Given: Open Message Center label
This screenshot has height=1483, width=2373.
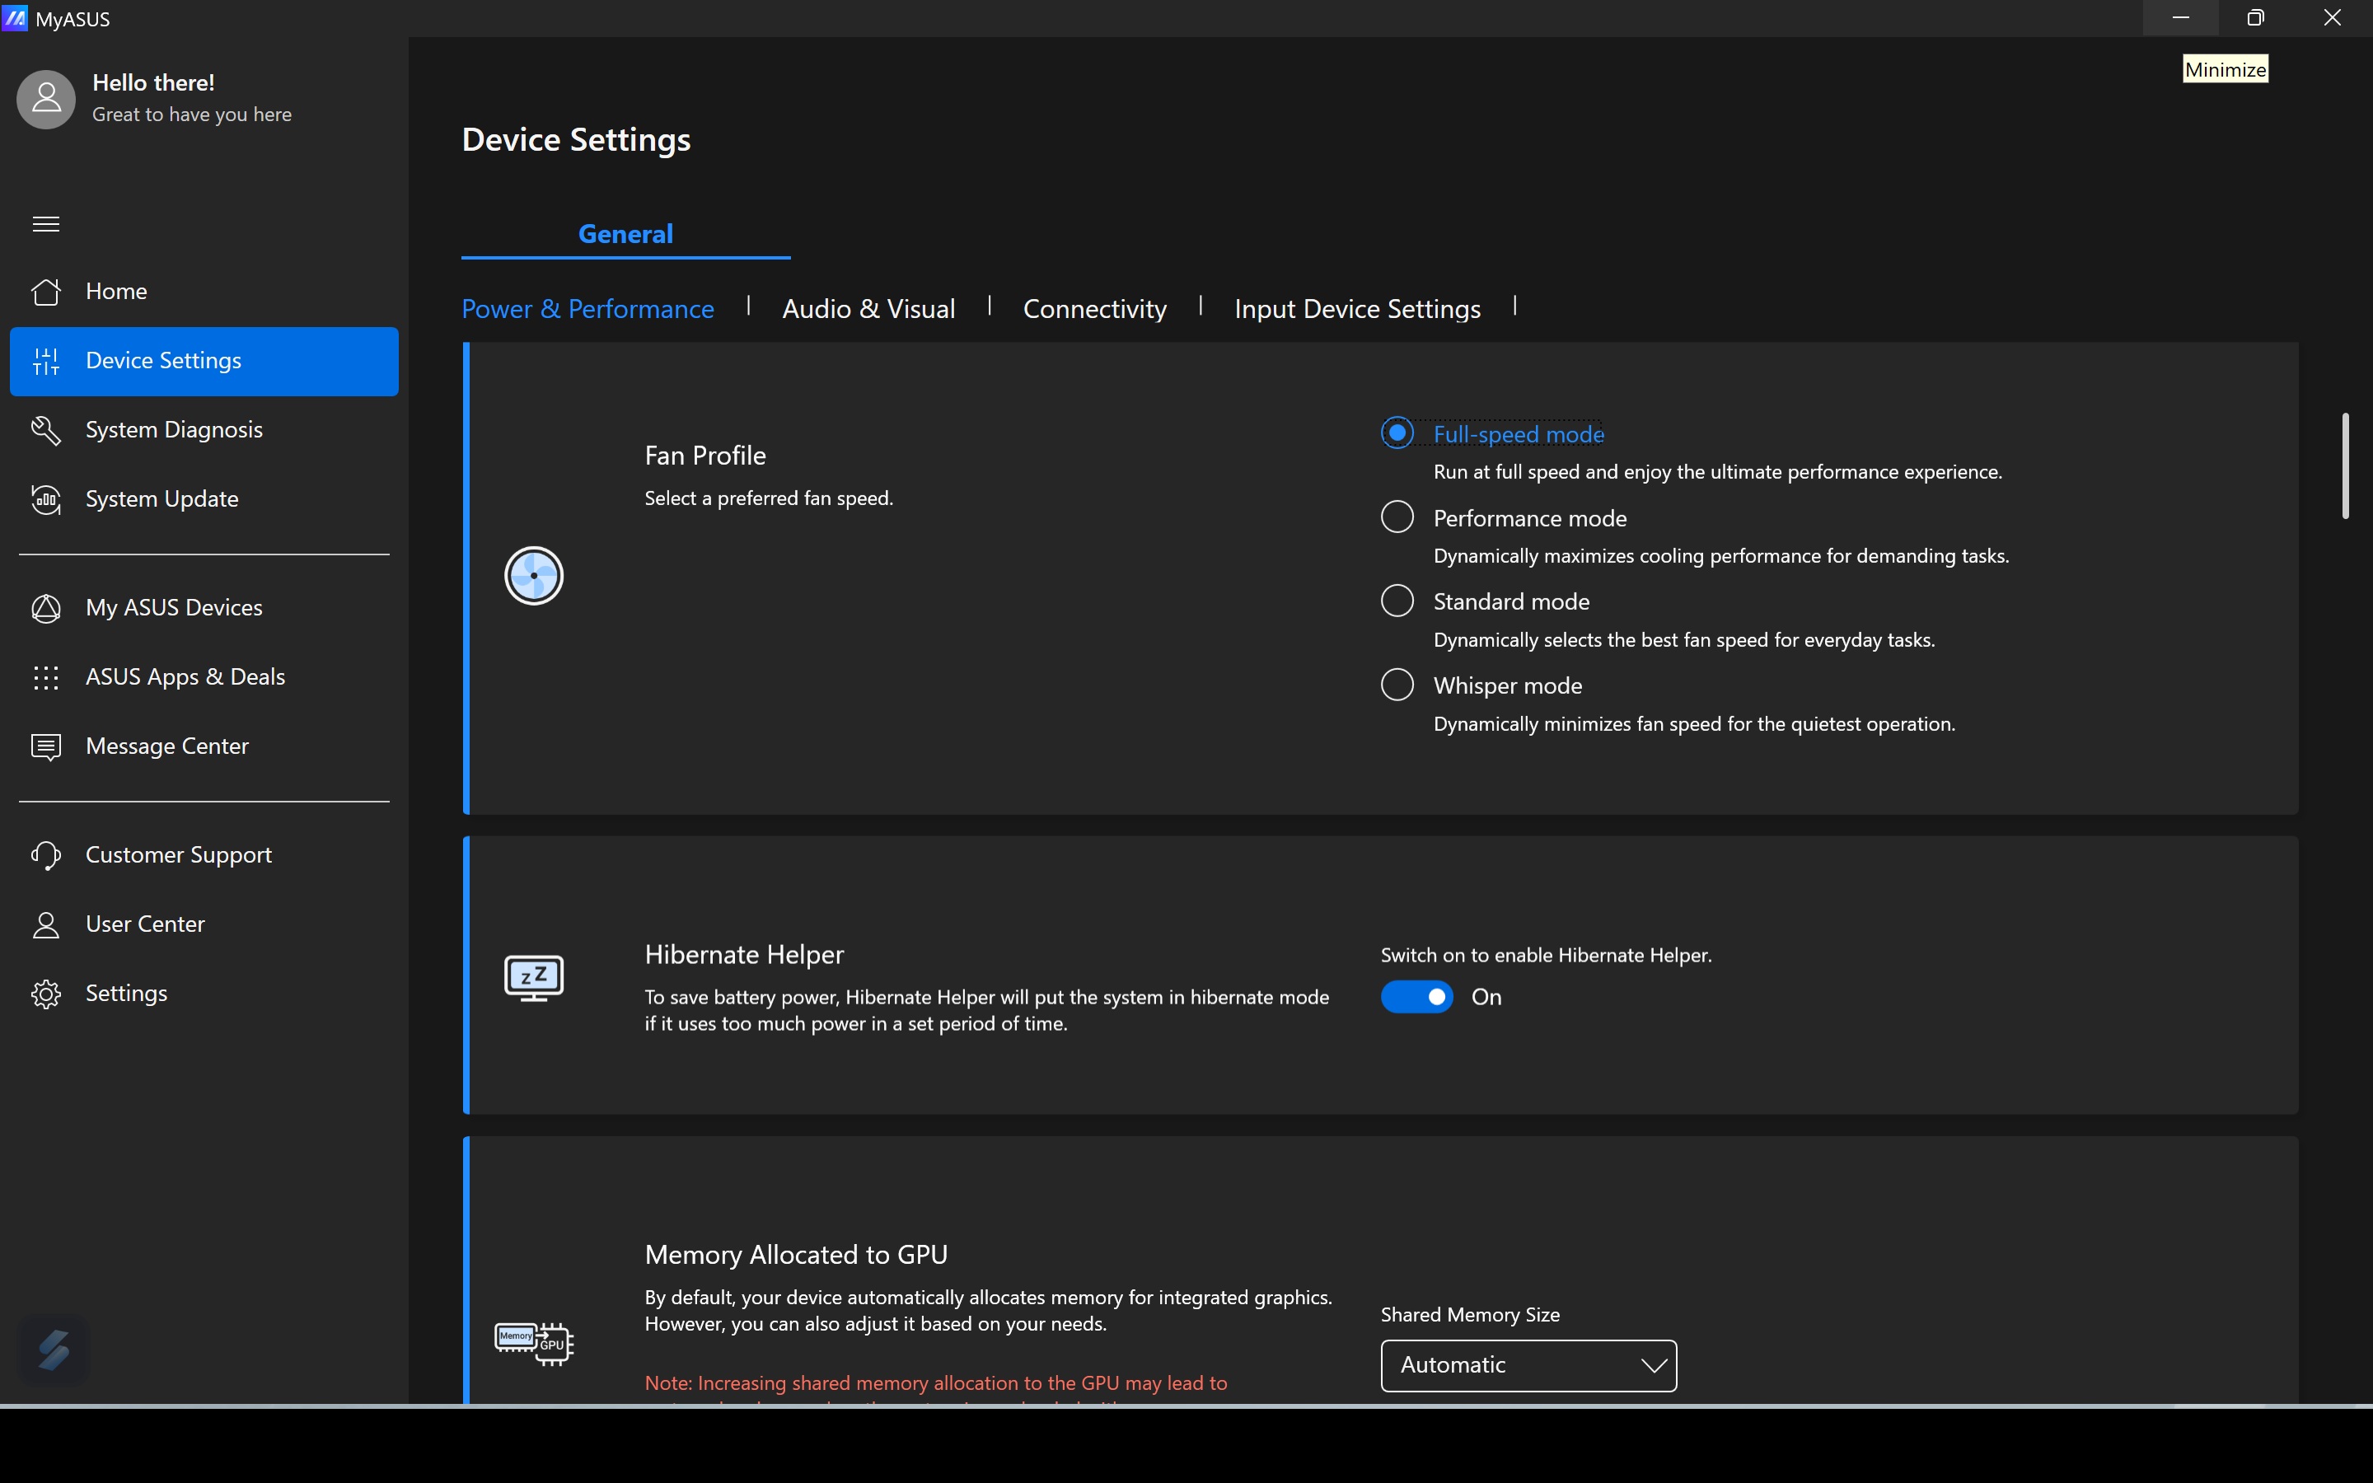Looking at the screenshot, I should pos(166,746).
